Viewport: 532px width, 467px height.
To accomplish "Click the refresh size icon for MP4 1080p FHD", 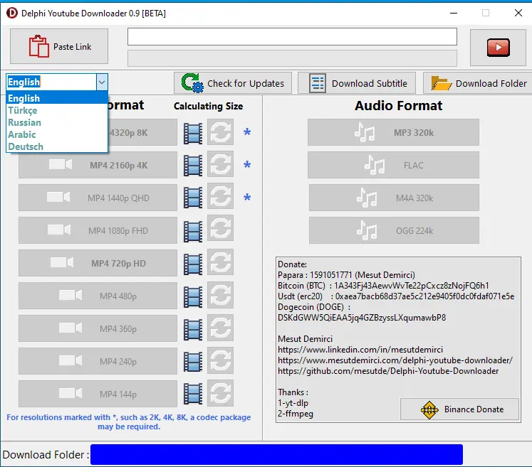I will click(x=221, y=230).
